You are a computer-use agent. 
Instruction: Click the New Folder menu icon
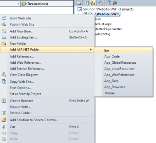[4, 43]
